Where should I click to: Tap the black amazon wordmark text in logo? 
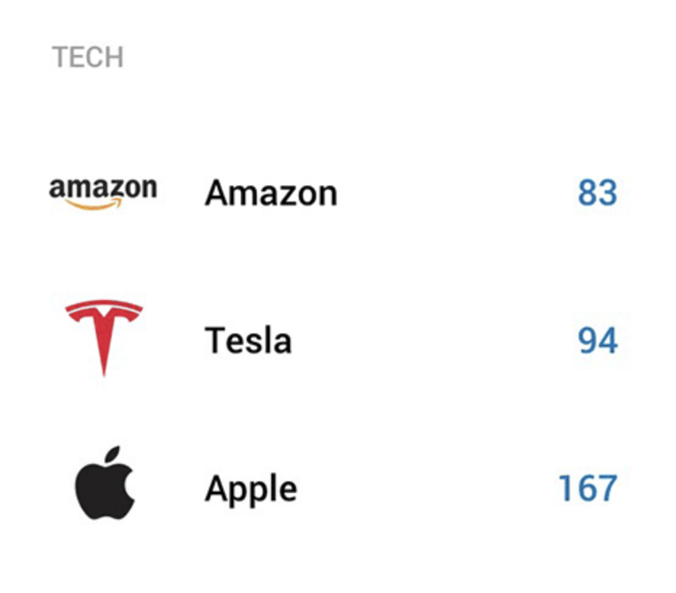click(x=103, y=188)
